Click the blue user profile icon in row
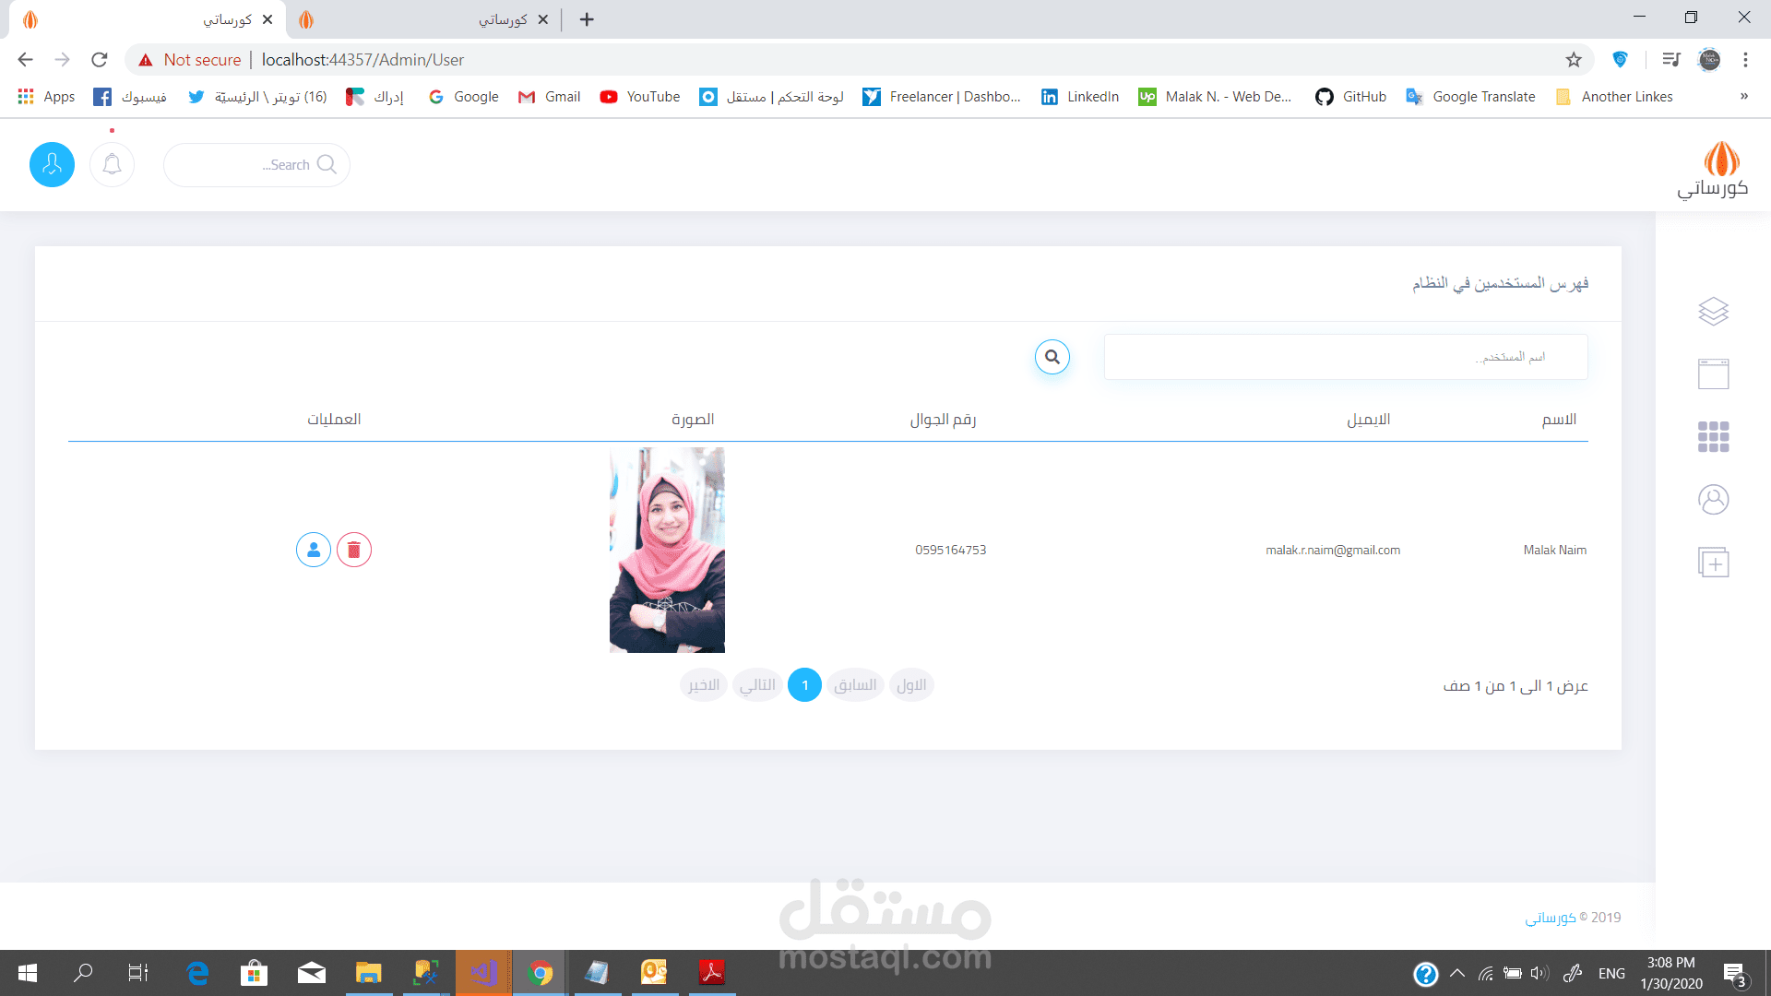Screen dimensions: 1771x996 (314, 550)
